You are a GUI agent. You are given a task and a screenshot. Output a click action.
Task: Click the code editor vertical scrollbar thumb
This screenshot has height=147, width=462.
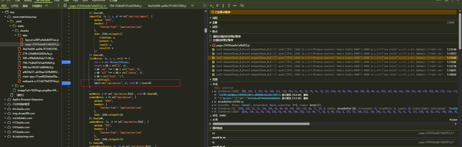coord(206,30)
